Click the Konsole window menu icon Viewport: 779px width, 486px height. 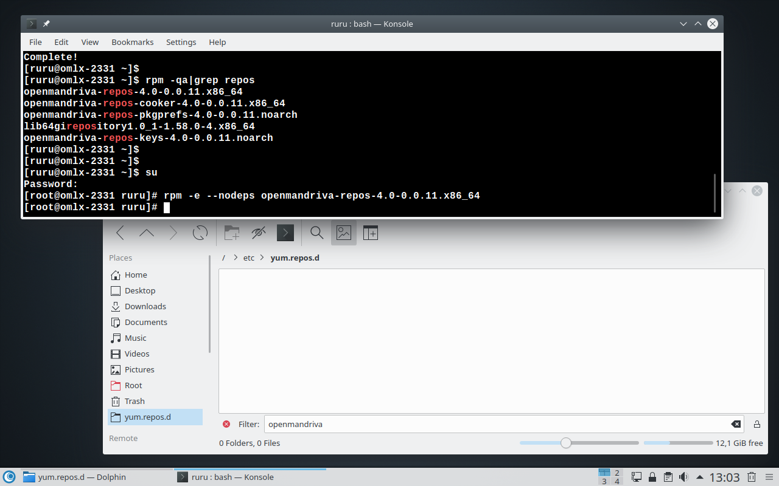point(32,24)
